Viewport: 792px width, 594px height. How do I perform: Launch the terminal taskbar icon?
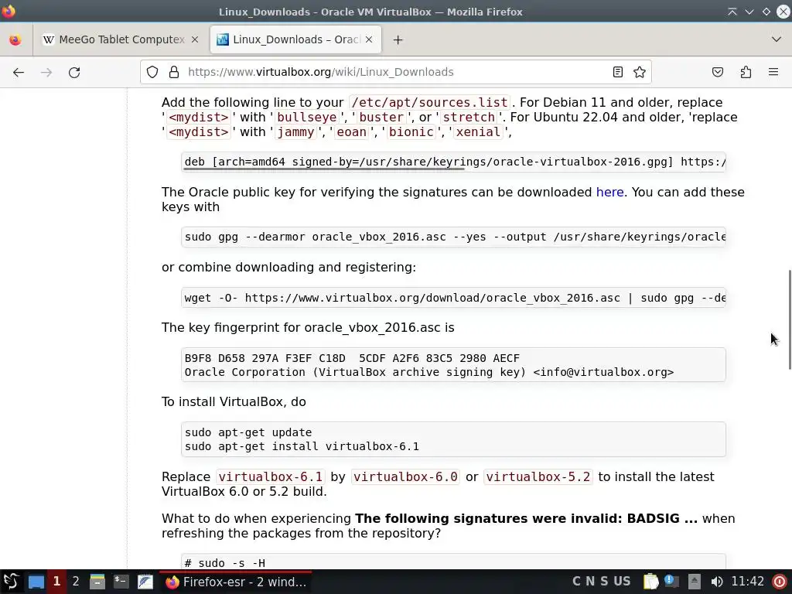(x=121, y=582)
